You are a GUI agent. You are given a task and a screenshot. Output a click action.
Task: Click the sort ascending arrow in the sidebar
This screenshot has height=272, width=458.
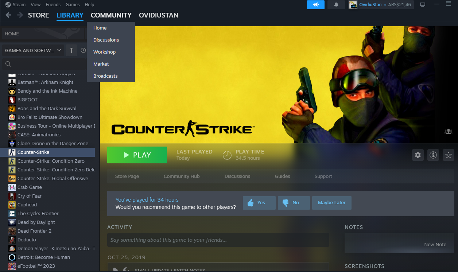71,50
